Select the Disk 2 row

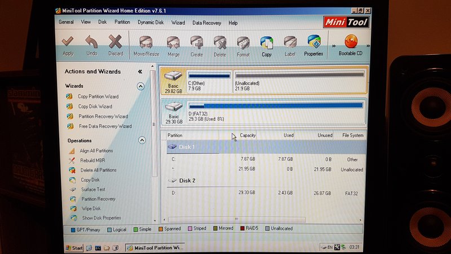point(266,181)
